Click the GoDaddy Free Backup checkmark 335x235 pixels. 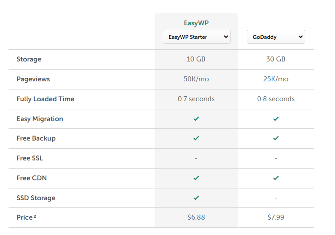(x=276, y=138)
